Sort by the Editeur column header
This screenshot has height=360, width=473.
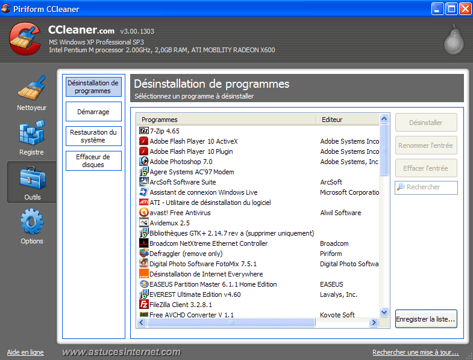(x=348, y=120)
